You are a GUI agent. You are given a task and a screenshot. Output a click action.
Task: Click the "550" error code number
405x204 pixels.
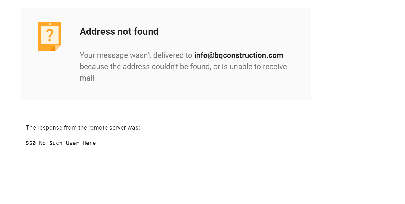point(31,143)
